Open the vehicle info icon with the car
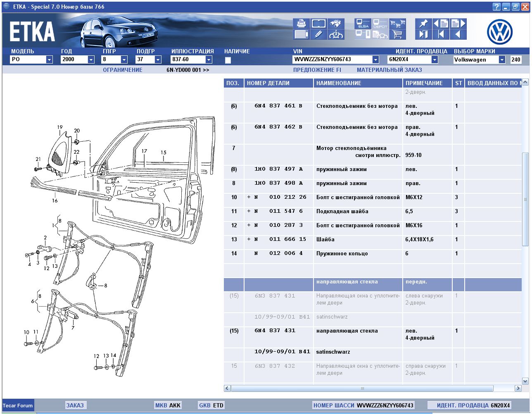This screenshot has height=414, width=532. click(x=336, y=34)
